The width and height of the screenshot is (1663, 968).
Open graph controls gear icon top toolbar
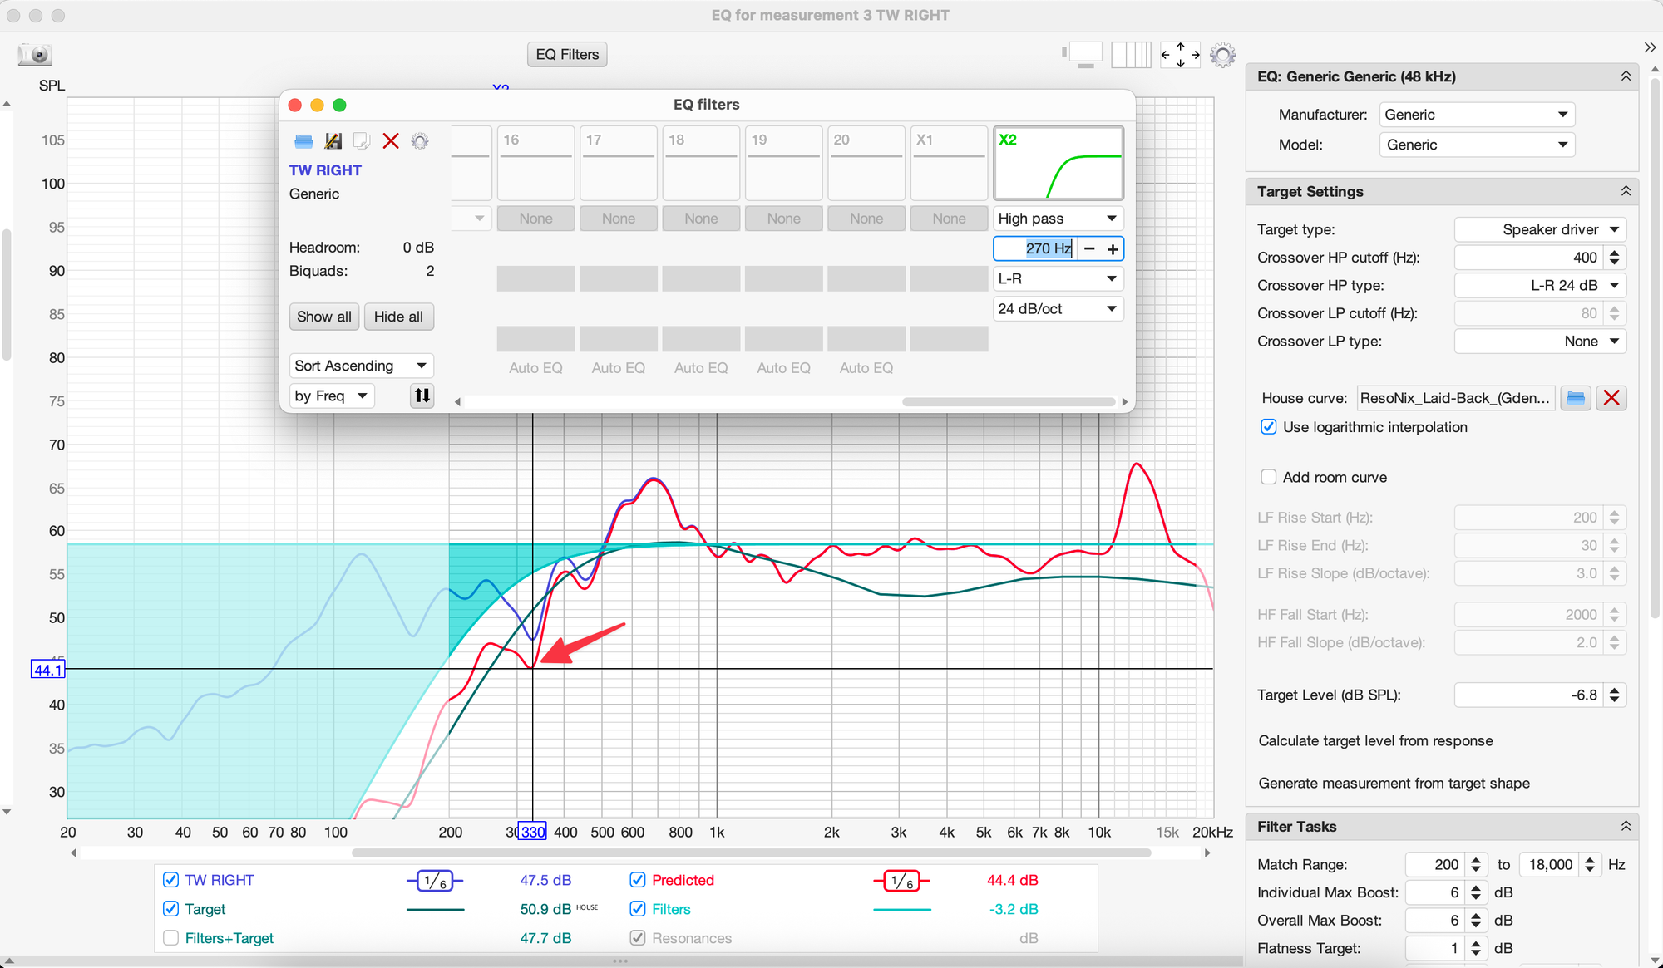pyautogui.click(x=1222, y=55)
